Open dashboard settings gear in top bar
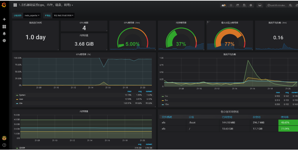 251,5
